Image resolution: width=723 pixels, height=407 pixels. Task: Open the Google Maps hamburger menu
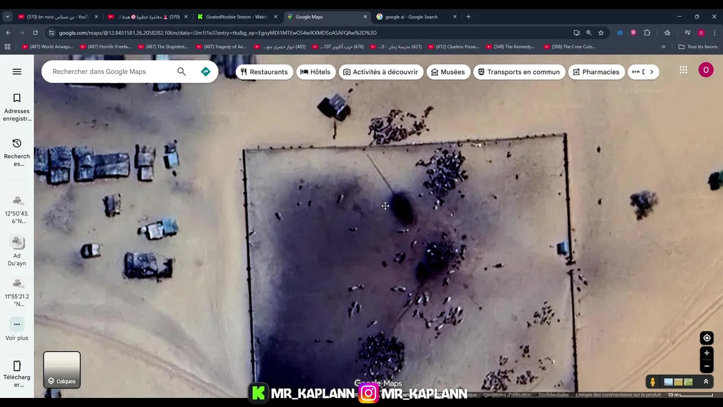pyautogui.click(x=17, y=72)
